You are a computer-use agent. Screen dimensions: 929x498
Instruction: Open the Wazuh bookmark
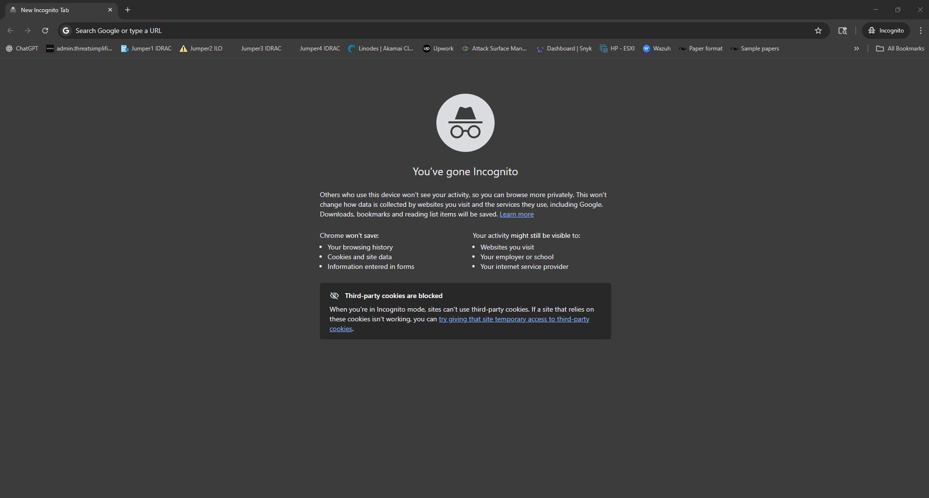pos(656,48)
